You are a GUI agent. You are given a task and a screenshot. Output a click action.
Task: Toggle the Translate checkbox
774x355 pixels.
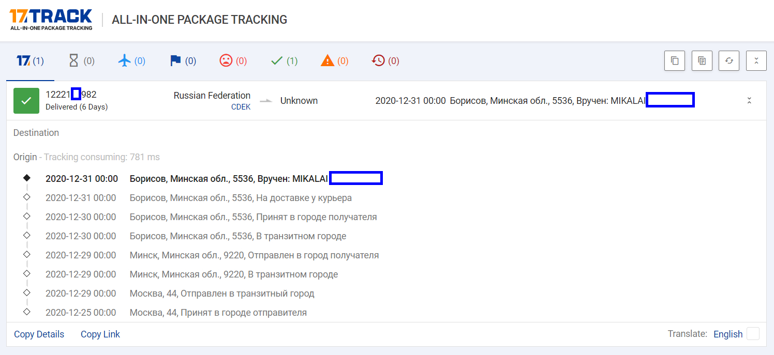coord(753,334)
